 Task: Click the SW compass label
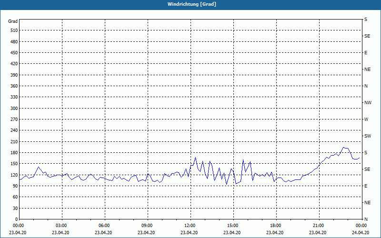coord(368,136)
